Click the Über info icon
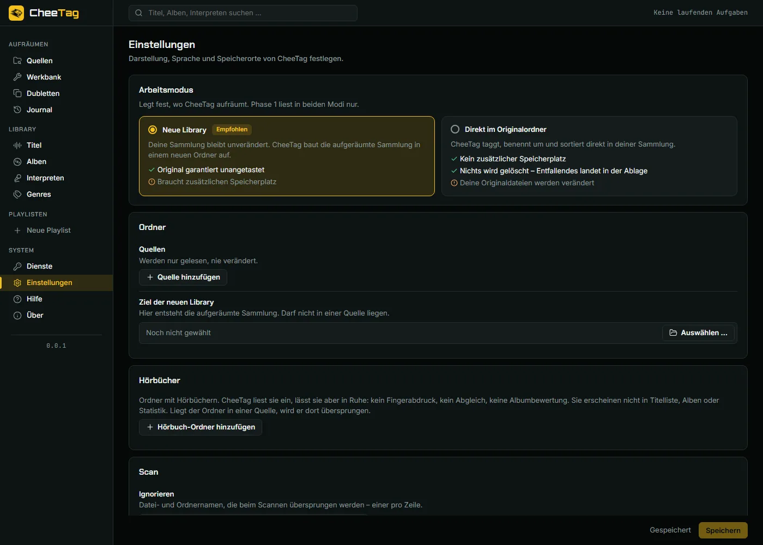Image resolution: width=763 pixels, height=545 pixels. pyautogui.click(x=17, y=315)
